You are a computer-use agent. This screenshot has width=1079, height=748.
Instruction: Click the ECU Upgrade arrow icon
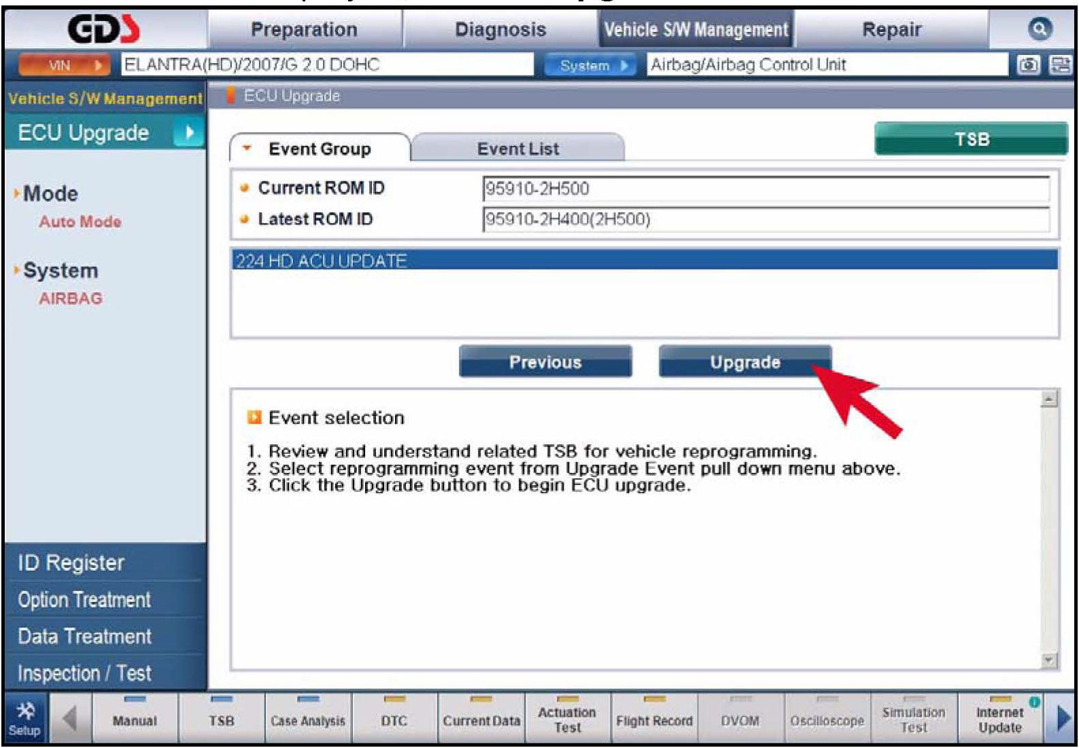(189, 132)
